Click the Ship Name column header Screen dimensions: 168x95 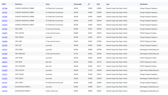[x=19, y=4]
